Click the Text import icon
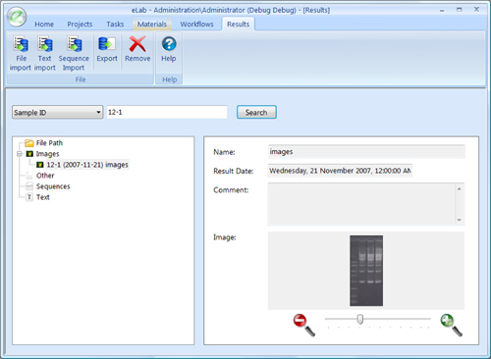This screenshot has width=491, height=359. tap(45, 44)
